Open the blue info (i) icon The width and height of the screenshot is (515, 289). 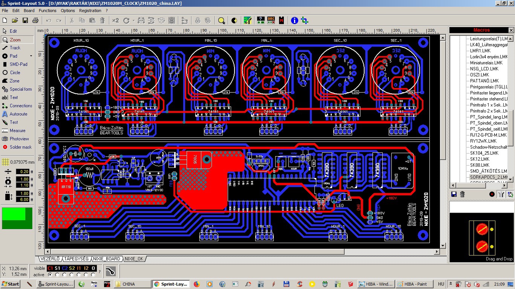pos(294,20)
